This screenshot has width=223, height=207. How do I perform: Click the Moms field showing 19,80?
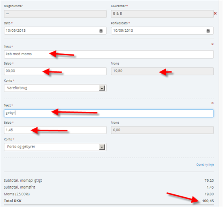pos(162,71)
